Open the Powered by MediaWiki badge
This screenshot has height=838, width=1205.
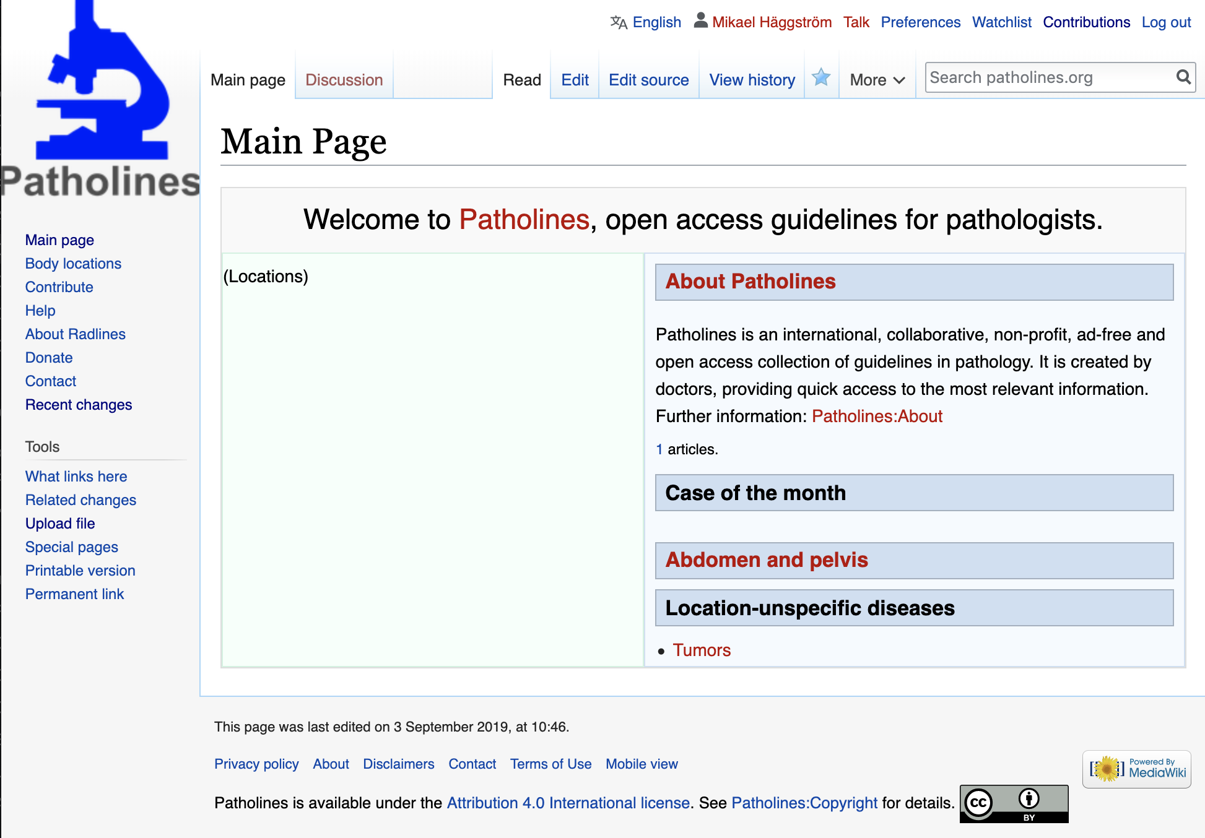(1137, 769)
